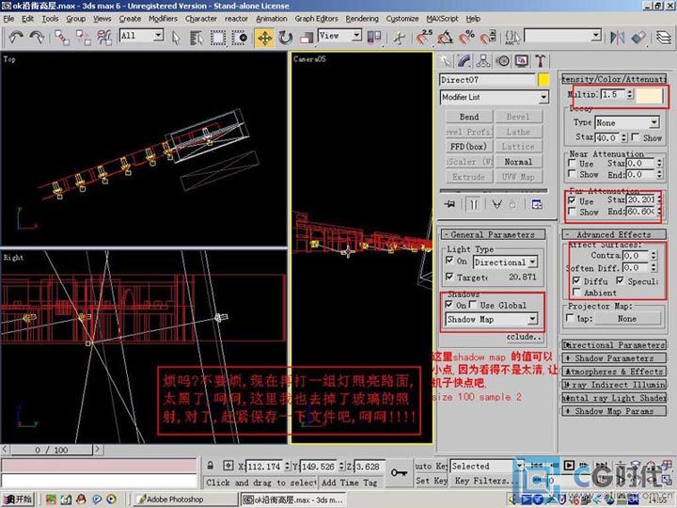
Task: Switch to the Utilities hammer panel
Action: pyautogui.click(x=541, y=61)
